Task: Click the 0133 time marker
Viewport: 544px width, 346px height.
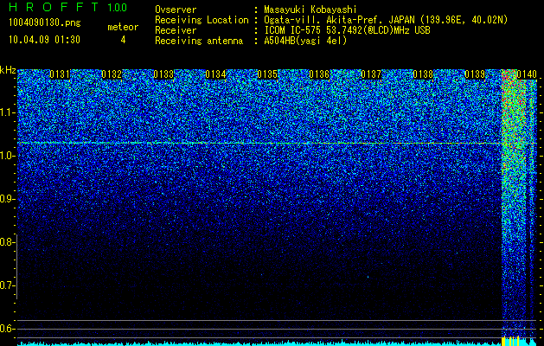Action: (x=163, y=74)
